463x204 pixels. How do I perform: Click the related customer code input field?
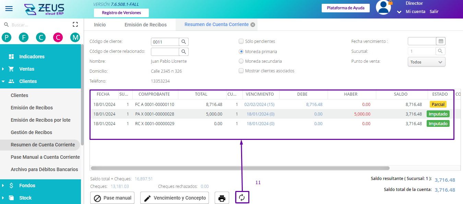[x=165, y=52]
